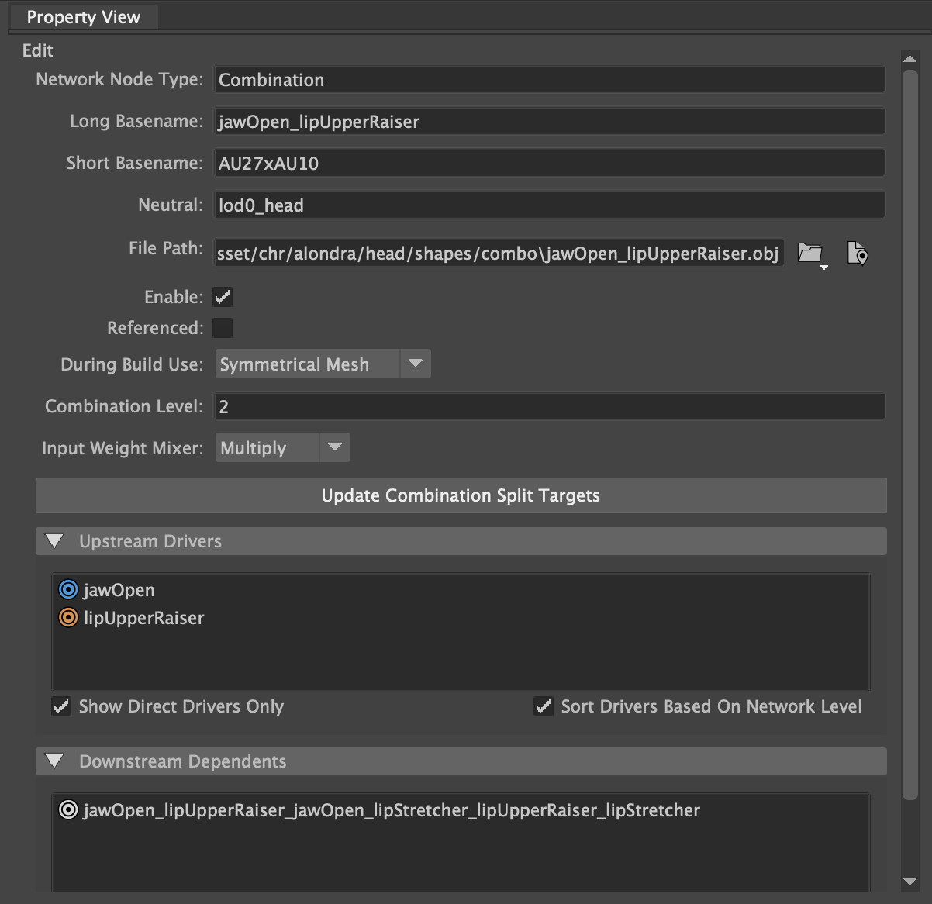Click the Combination Level field
The width and height of the screenshot is (932, 904).
(x=549, y=407)
